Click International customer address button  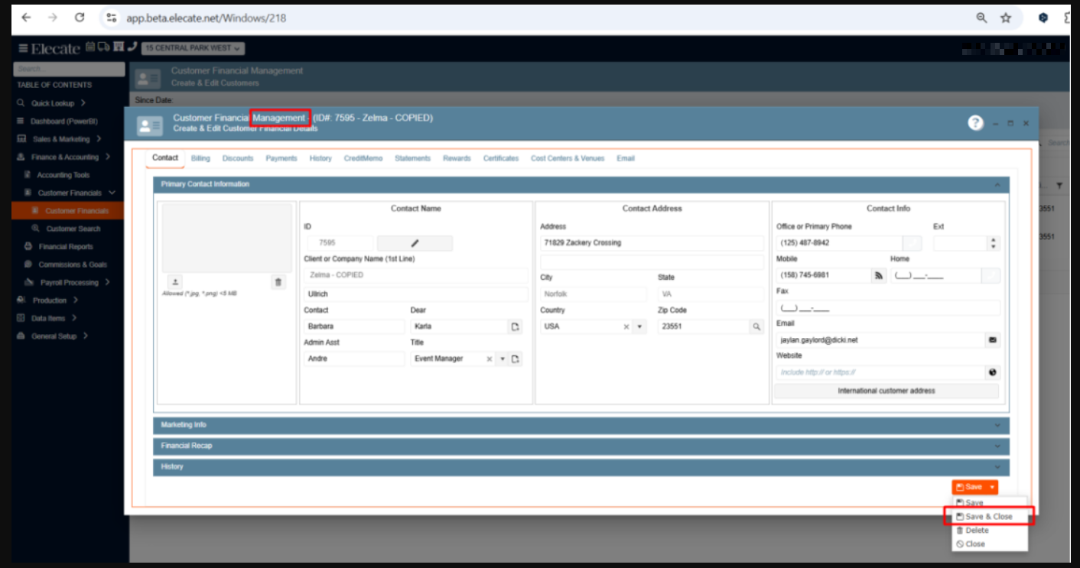[x=886, y=391]
